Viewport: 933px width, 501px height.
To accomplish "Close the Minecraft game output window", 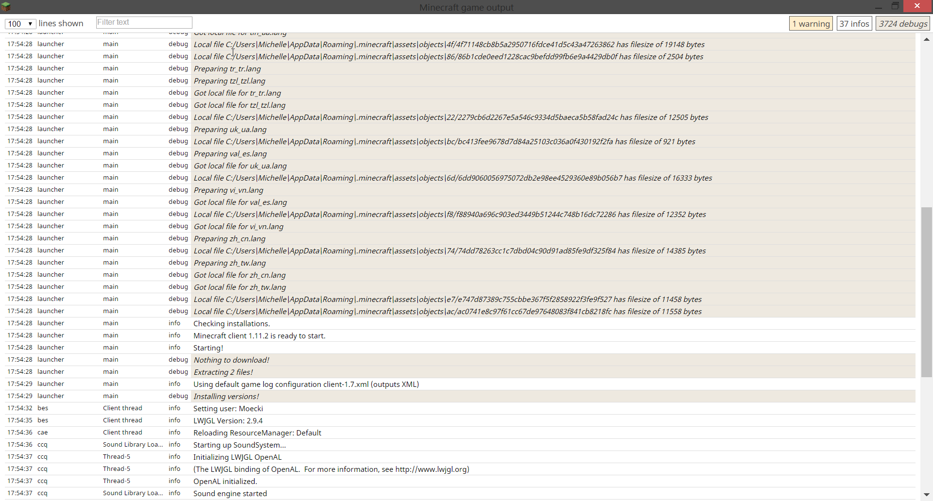I will (x=917, y=6).
